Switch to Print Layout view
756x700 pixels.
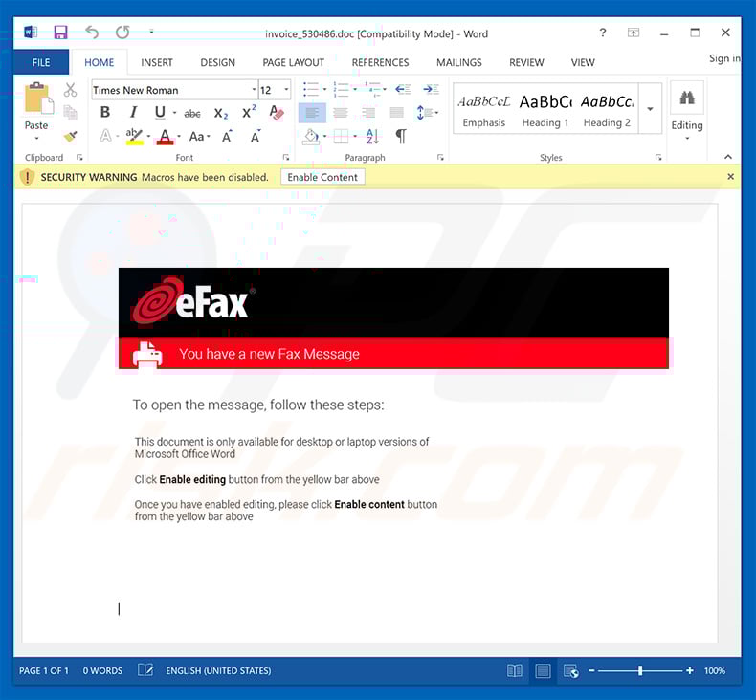point(543,670)
